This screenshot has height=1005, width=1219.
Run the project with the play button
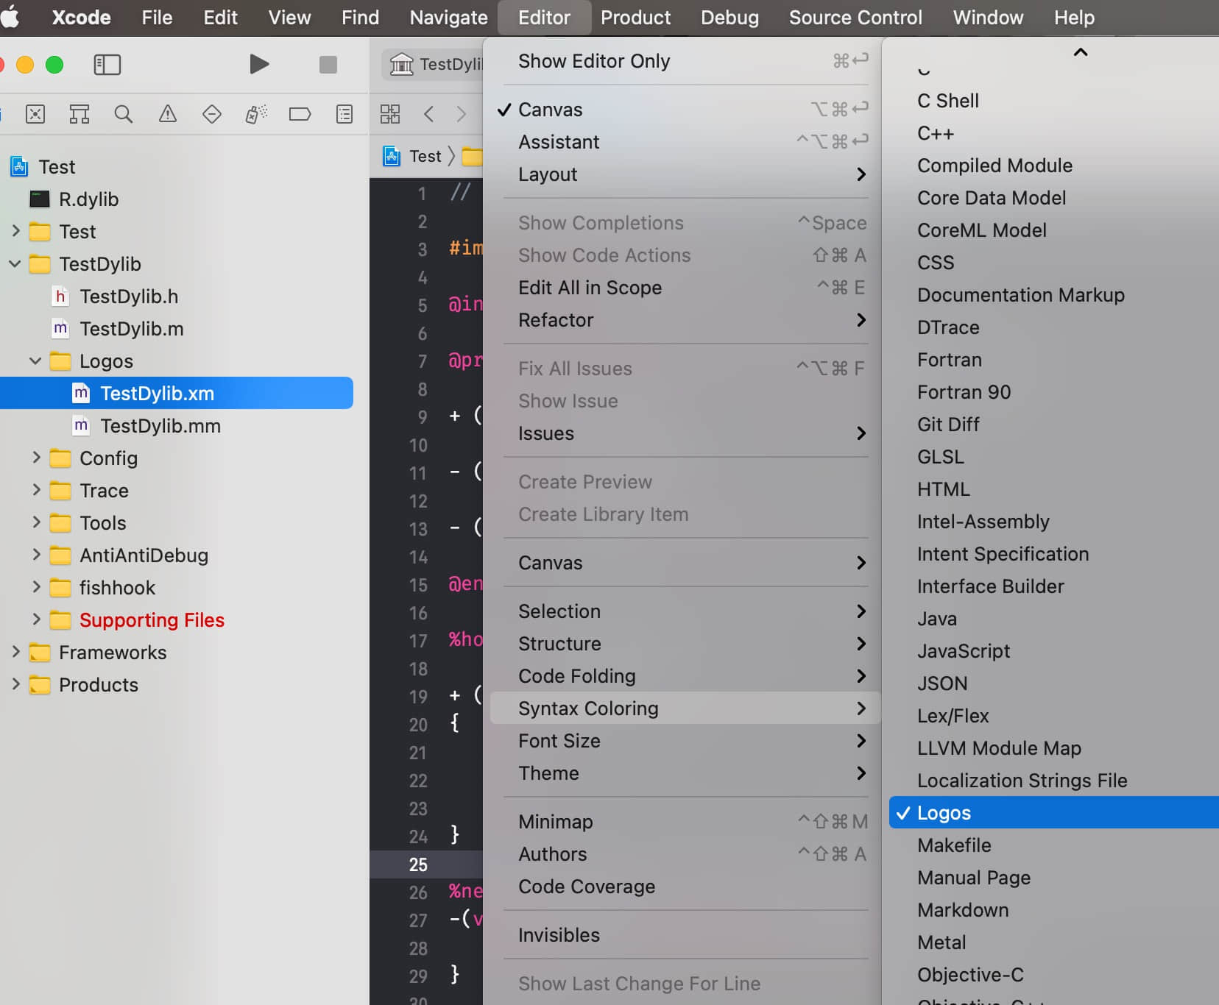tap(258, 65)
